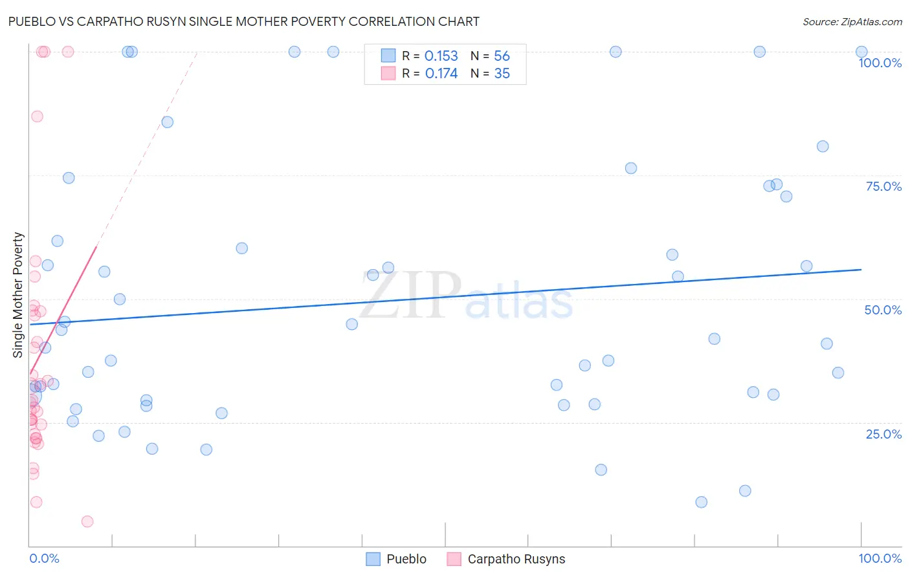Click the pink swatch beside R = 0.174
This screenshot has width=910, height=577.
tap(388, 73)
